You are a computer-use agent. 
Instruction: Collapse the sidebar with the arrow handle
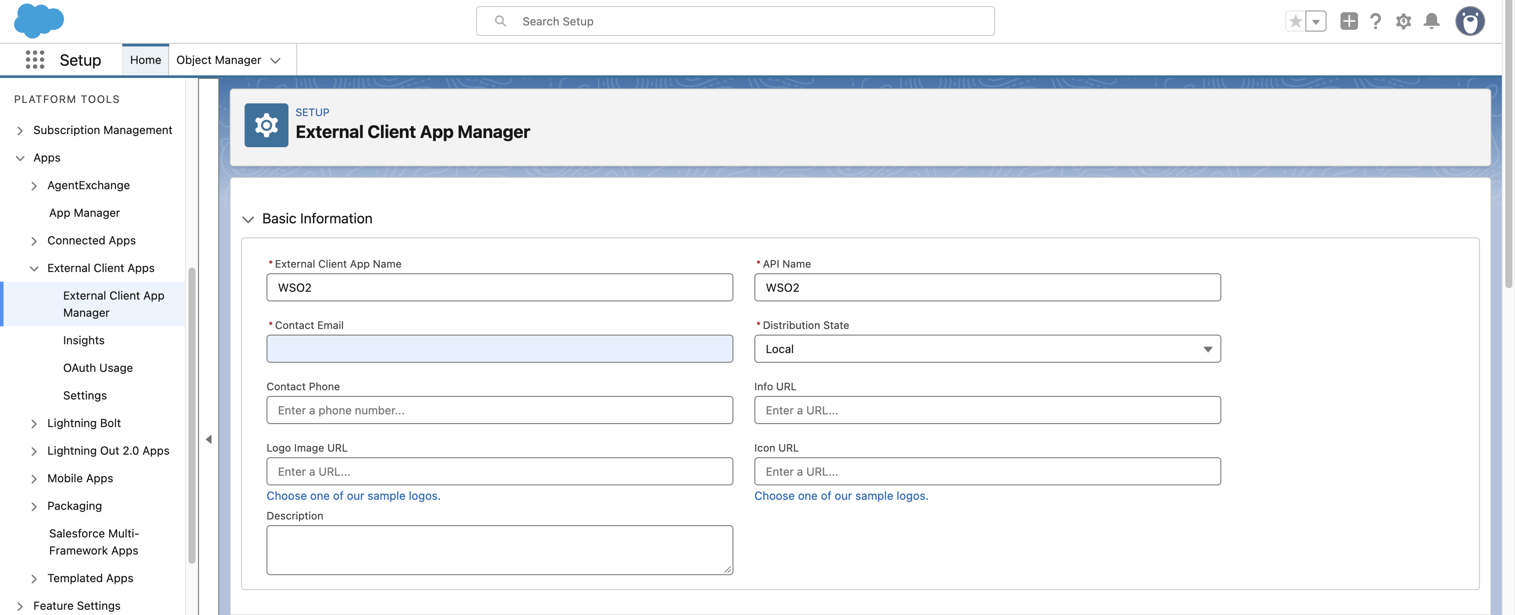pos(208,439)
